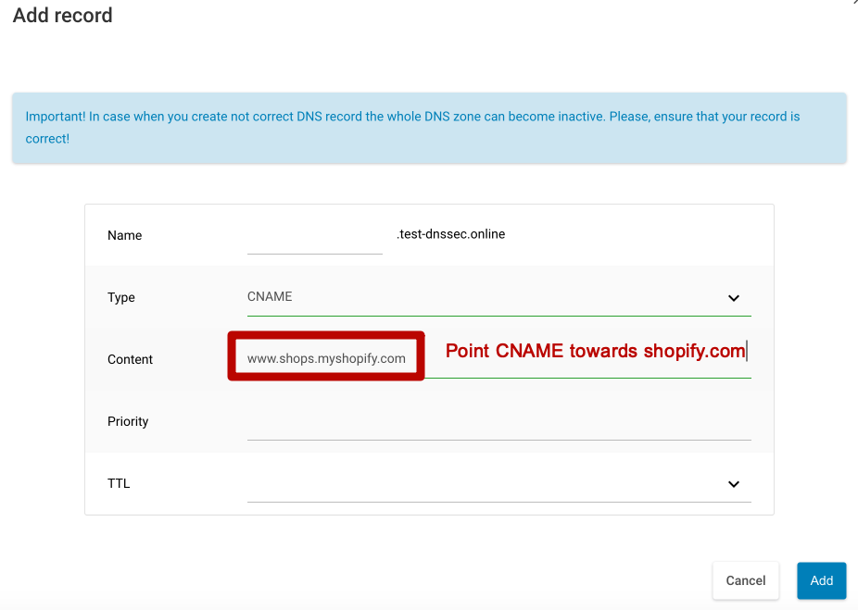The image size is (858, 610).
Task: Open the TTL dropdown
Action: (499, 484)
